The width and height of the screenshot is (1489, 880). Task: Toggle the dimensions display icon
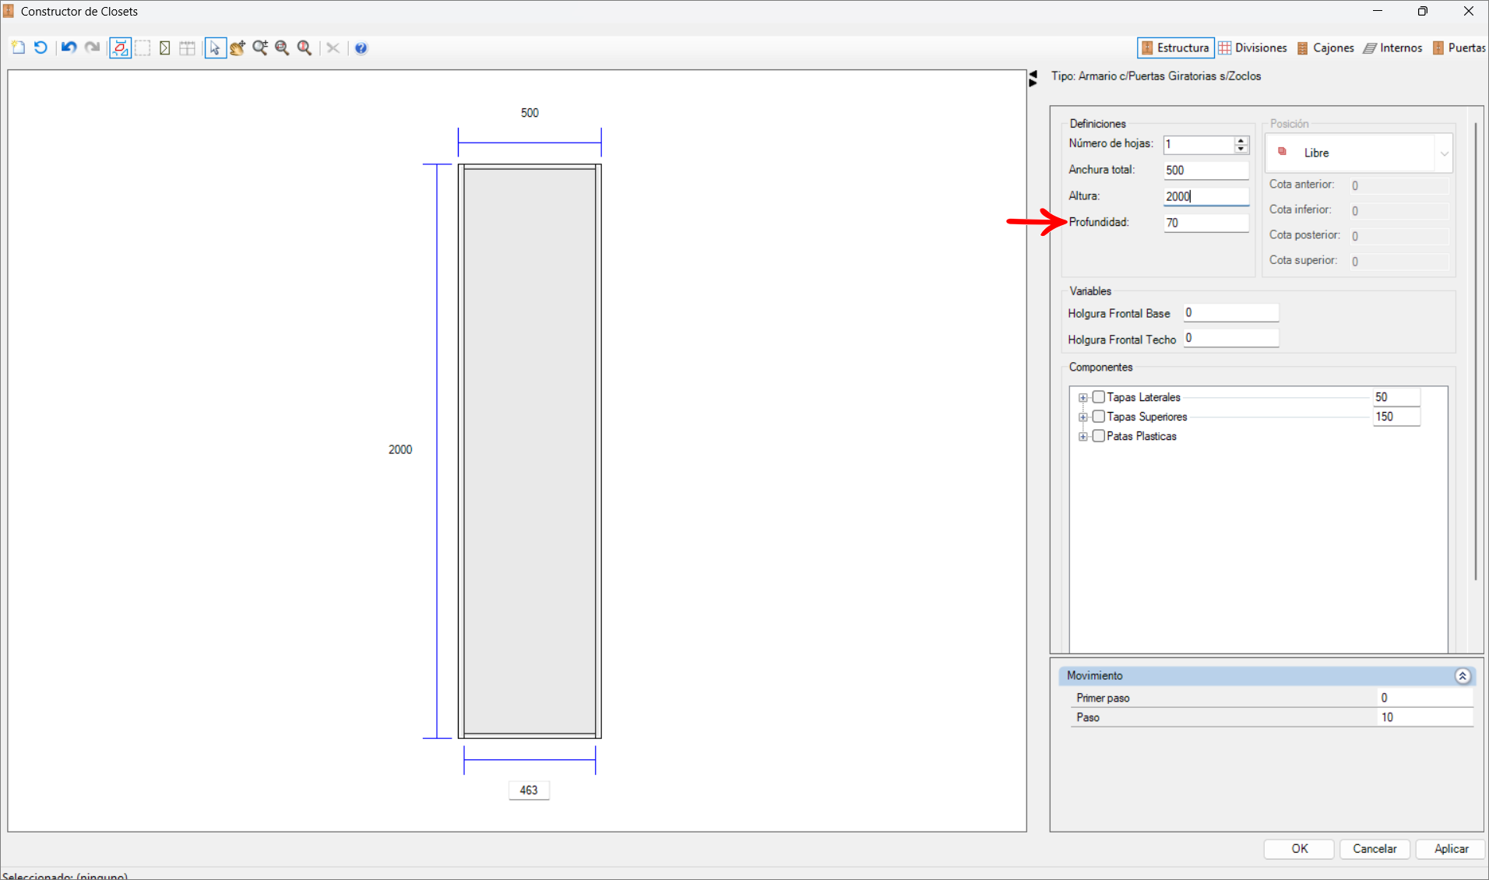tap(120, 48)
